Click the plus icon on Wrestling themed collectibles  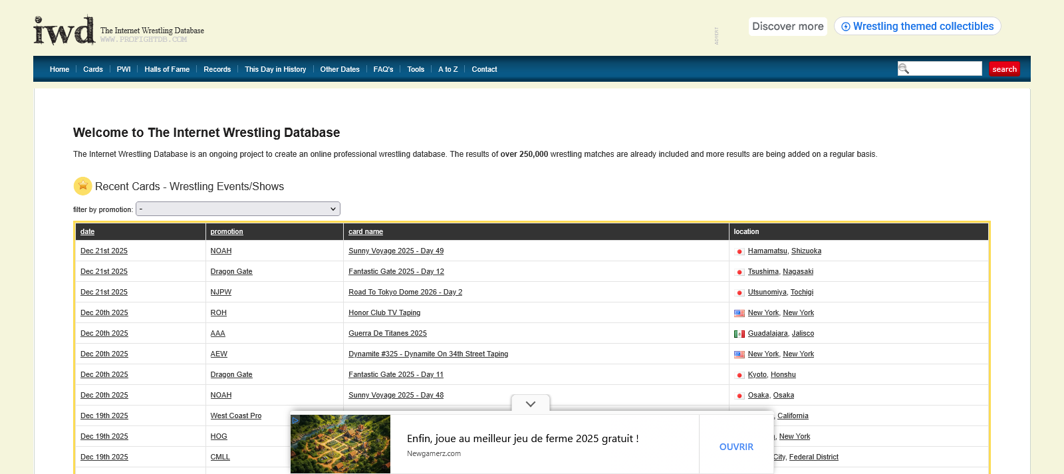(846, 27)
